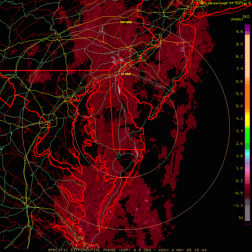Select the 3.4 value on the color scale
The width and height of the screenshot is (252, 252).
pos(239,131)
